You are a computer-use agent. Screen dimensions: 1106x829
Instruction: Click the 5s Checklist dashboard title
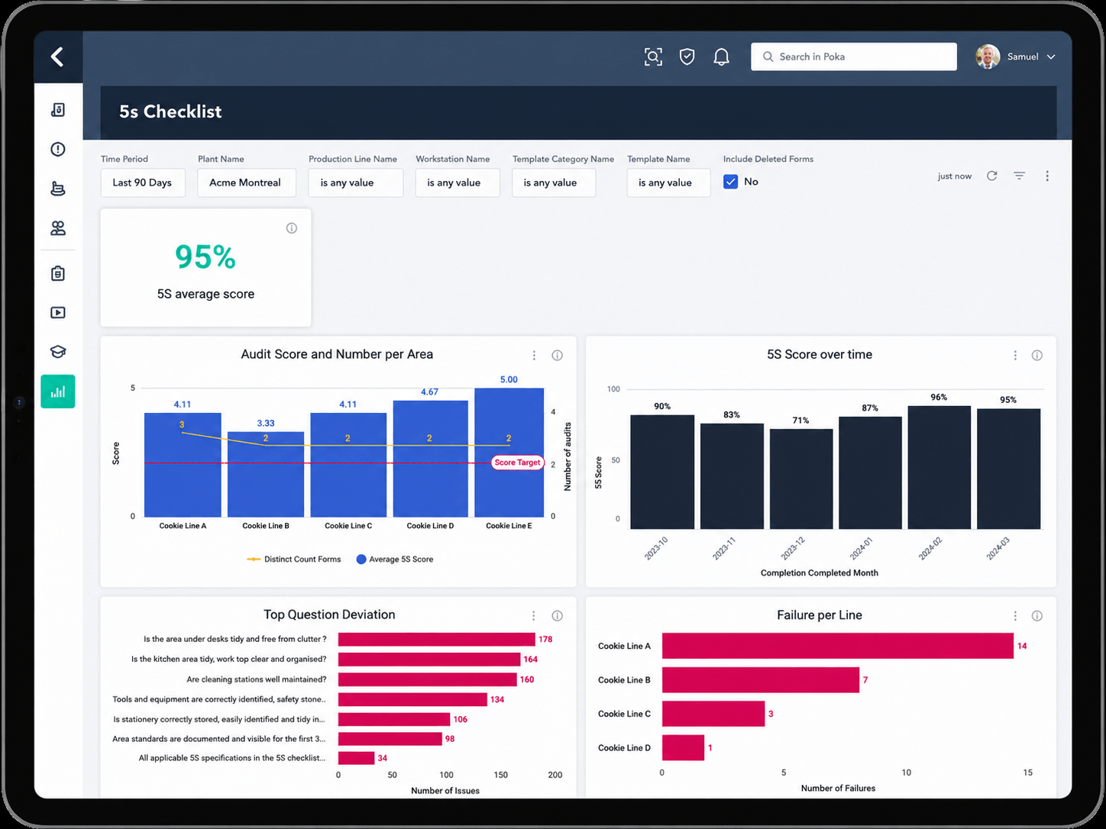170,111
